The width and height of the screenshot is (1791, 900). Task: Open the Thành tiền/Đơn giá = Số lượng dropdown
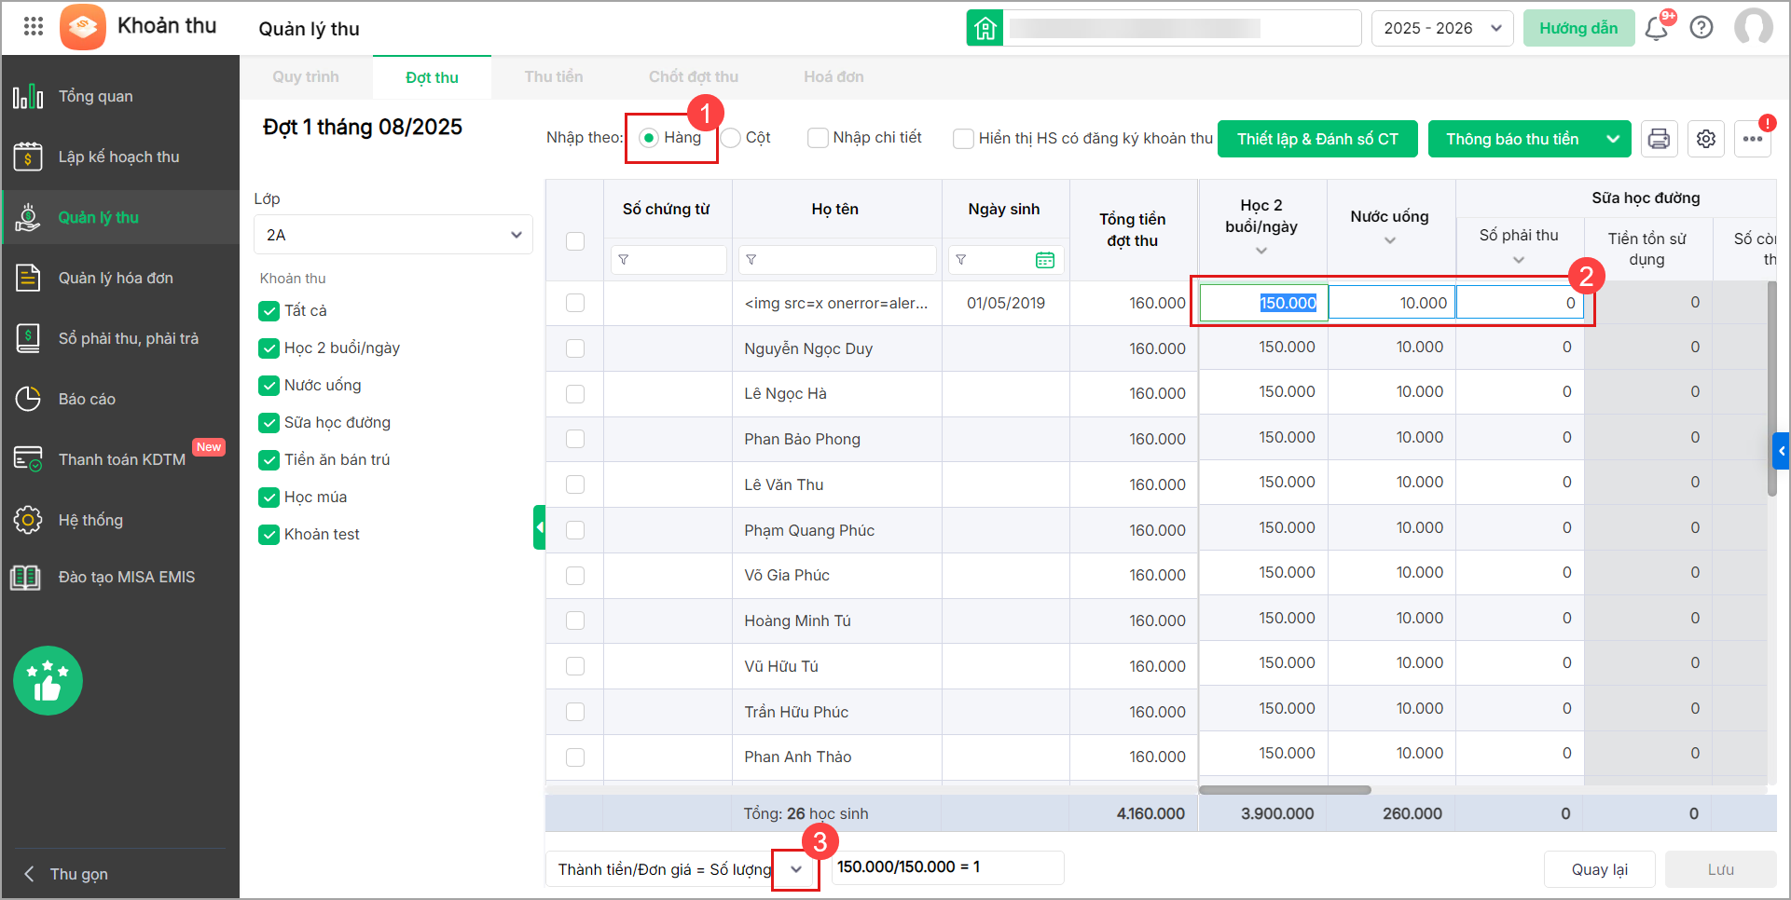(x=795, y=869)
